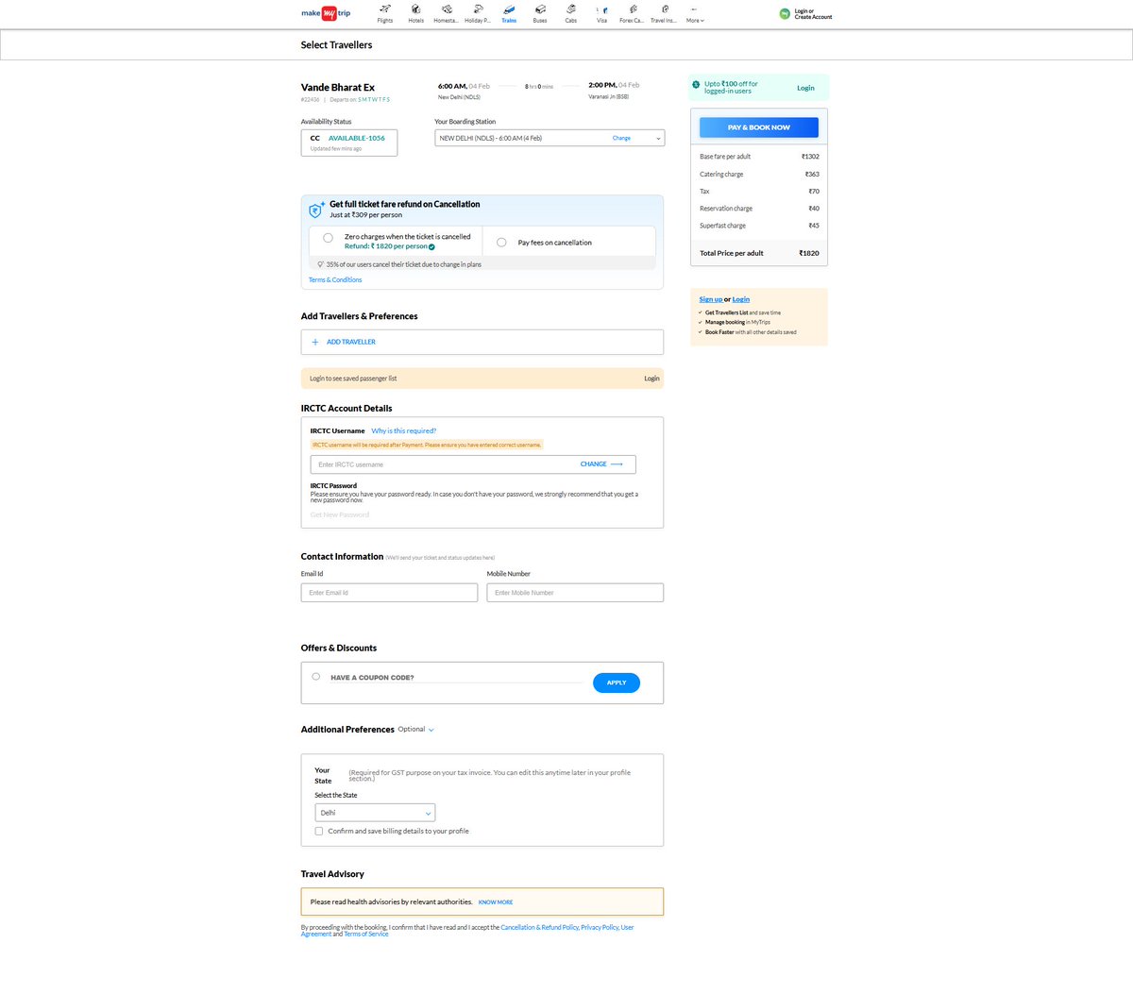Click the green verified tick beside refund amount
This screenshot has height=994, width=1133.
point(432,246)
